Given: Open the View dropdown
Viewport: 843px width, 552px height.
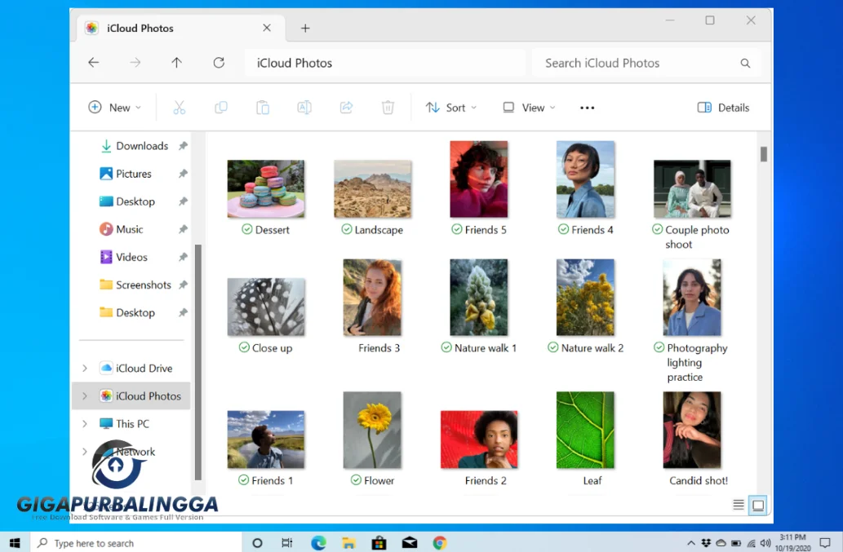Looking at the screenshot, I should click(x=529, y=108).
